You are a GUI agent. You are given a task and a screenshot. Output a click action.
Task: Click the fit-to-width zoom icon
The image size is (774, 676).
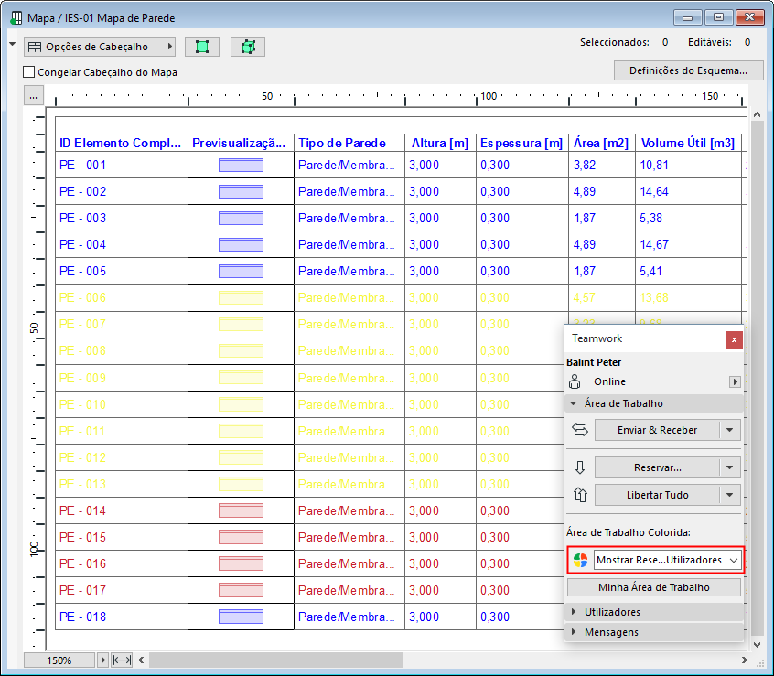point(122,660)
